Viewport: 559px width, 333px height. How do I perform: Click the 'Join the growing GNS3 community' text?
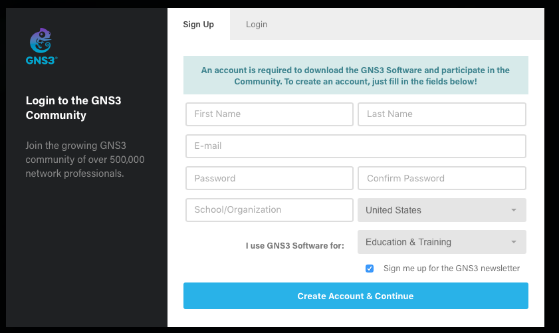[85, 160]
